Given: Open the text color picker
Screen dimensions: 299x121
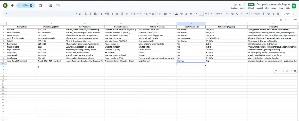Looking at the screenshot, I should (177, 14).
